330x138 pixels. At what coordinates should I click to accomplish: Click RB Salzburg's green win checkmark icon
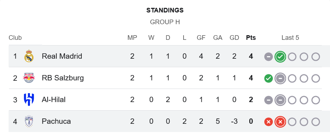click(269, 79)
